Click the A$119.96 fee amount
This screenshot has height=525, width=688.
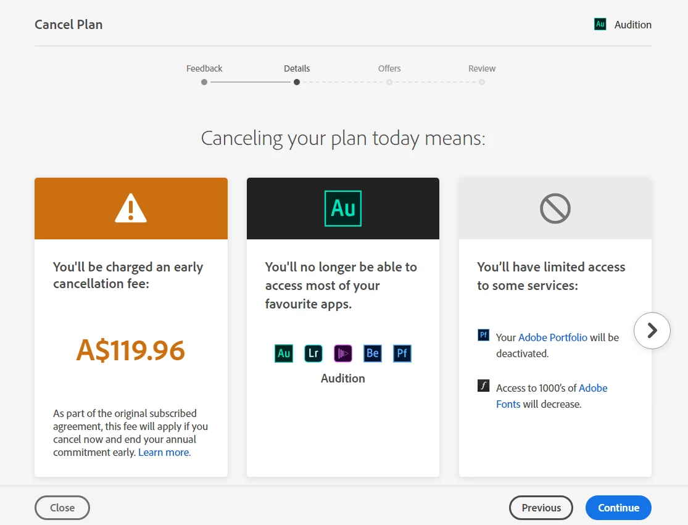click(x=131, y=350)
